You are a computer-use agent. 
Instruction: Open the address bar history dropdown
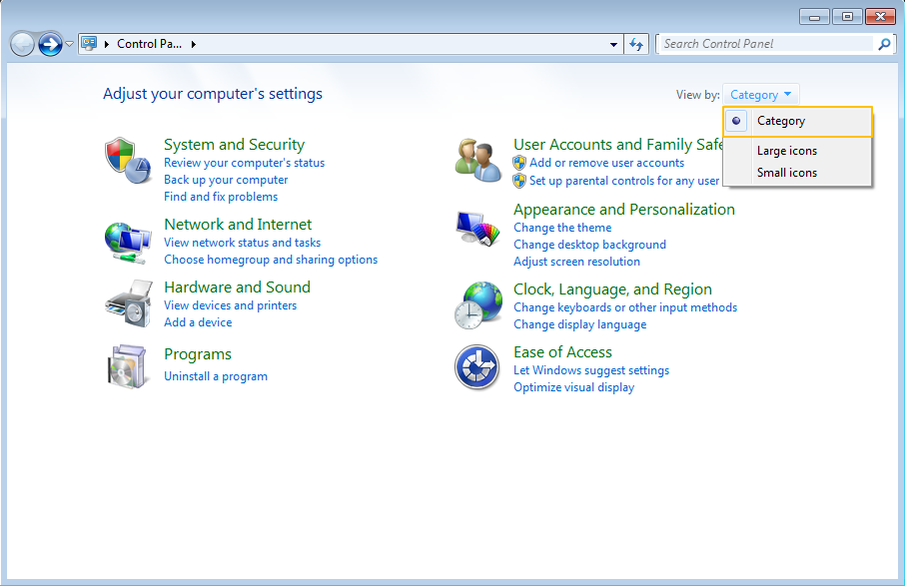613,44
